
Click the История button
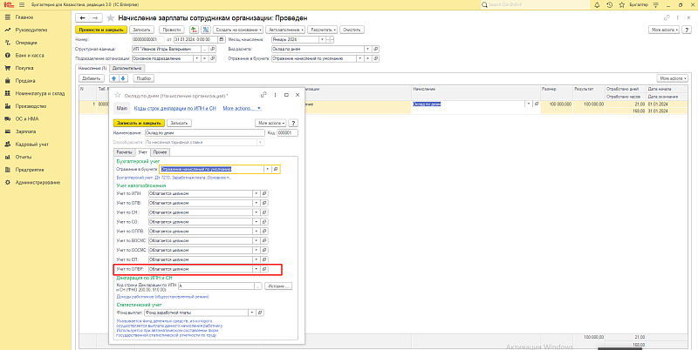(279, 286)
